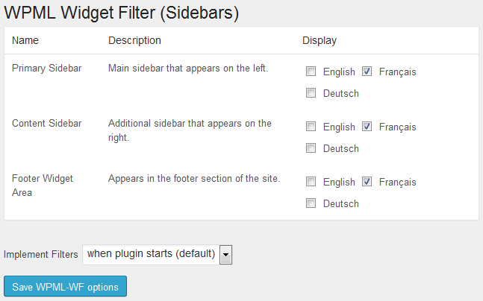Click the WPML Widget Filter heading
Viewport: 483px width, 301px height.
[x=122, y=13]
